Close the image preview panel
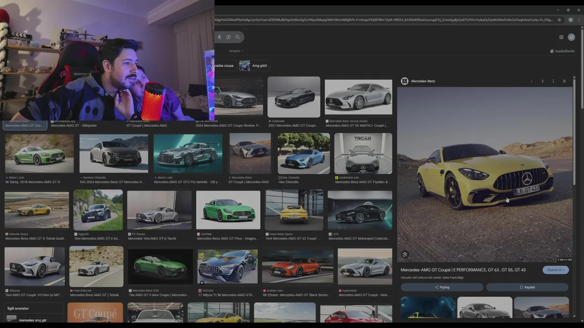This screenshot has width=584, height=328. pyautogui.click(x=564, y=81)
